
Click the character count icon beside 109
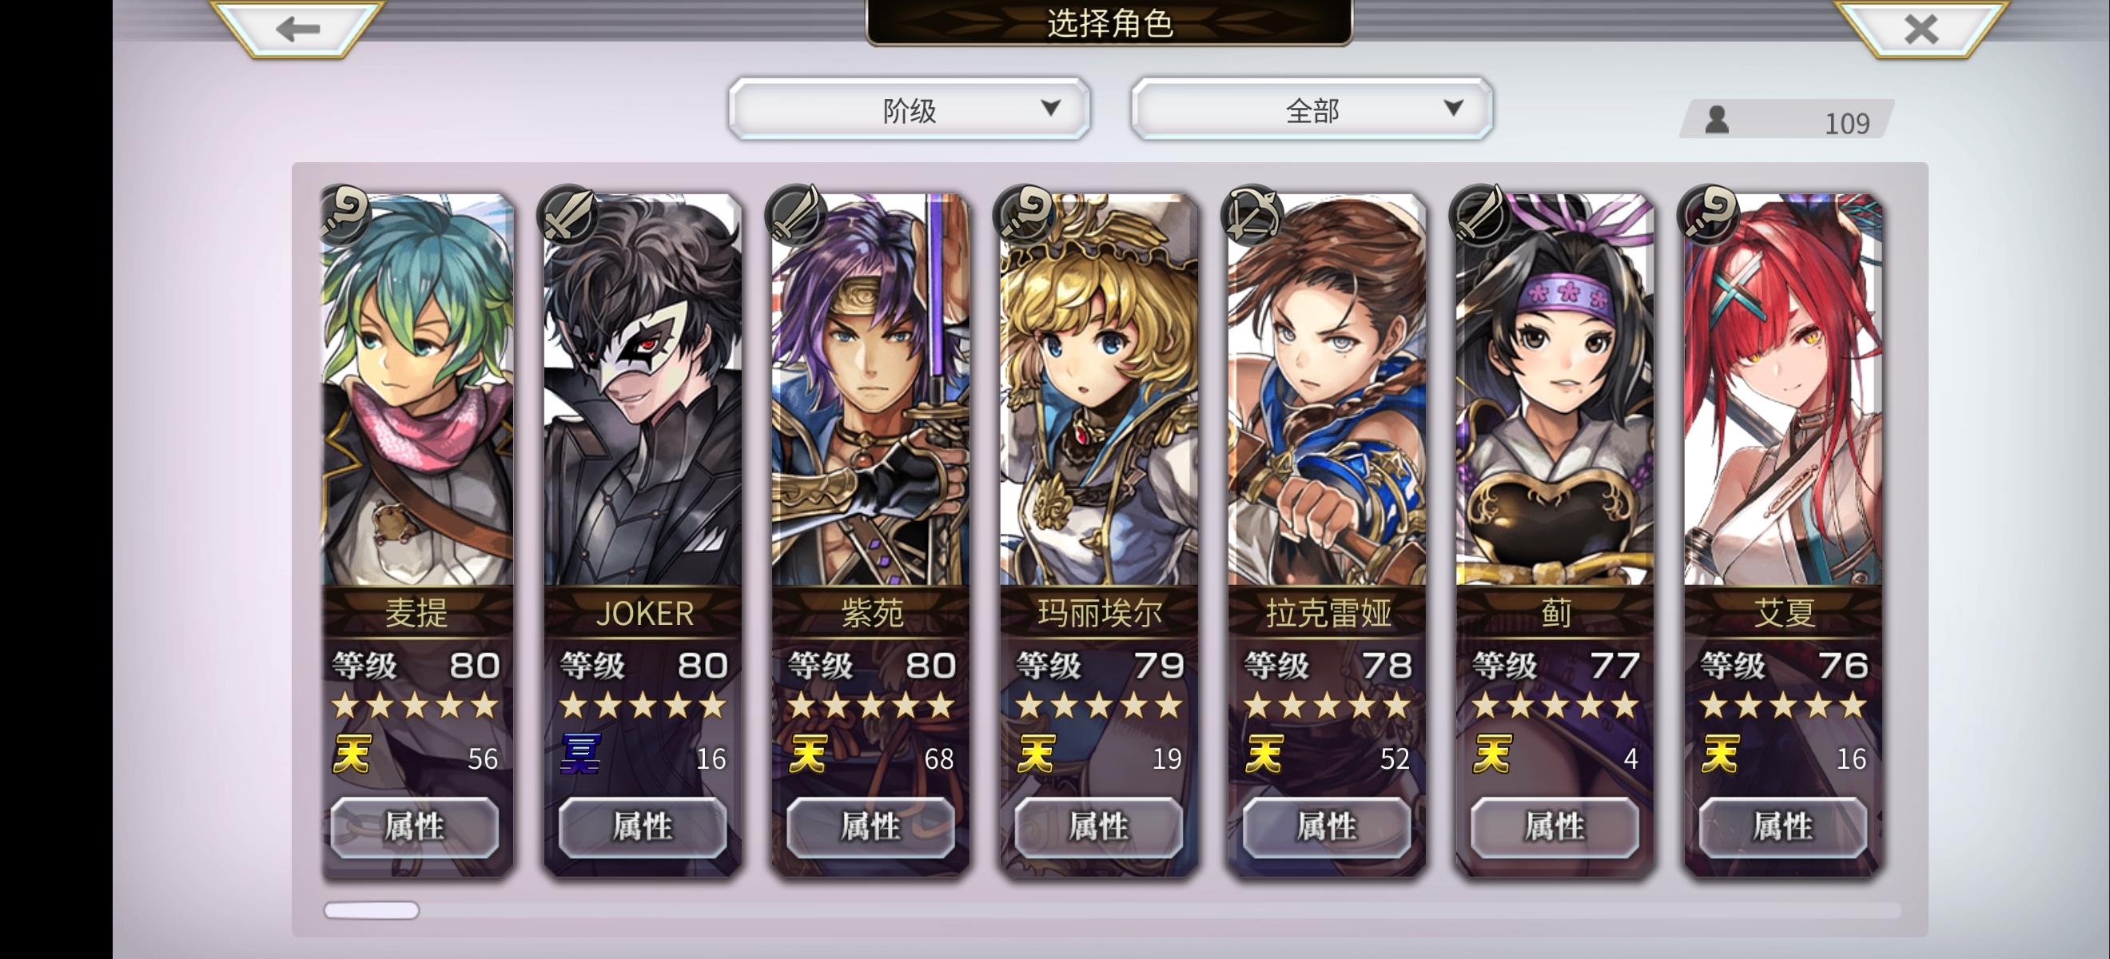click(1717, 121)
